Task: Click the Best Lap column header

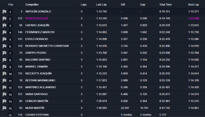Action: coord(194,5)
